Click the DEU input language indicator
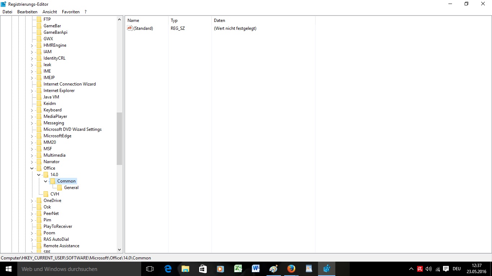The width and height of the screenshot is (492, 276). 457,269
